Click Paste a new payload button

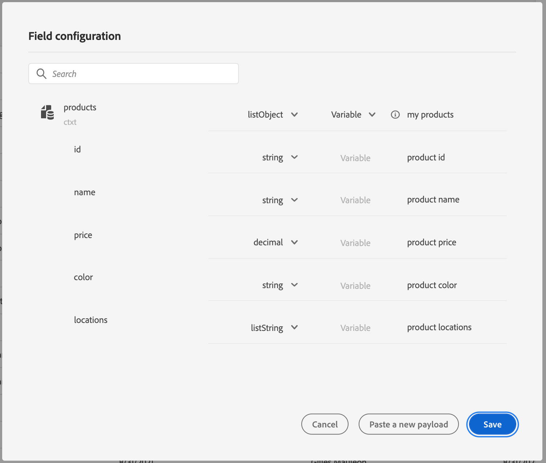[x=408, y=424]
